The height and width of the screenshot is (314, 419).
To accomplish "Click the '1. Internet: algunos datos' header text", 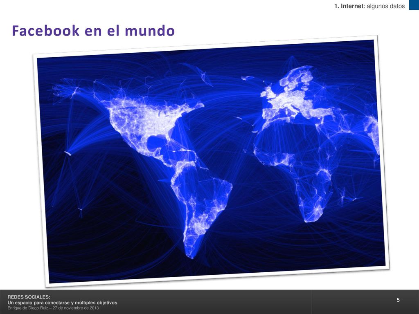I will tap(369, 6).
